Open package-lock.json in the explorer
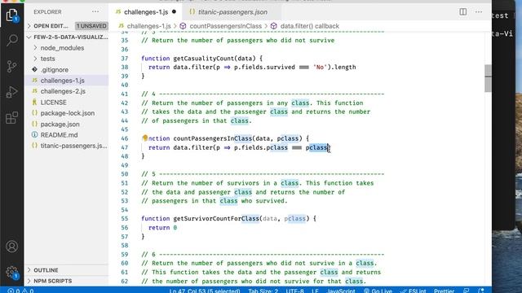 coord(68,113)
